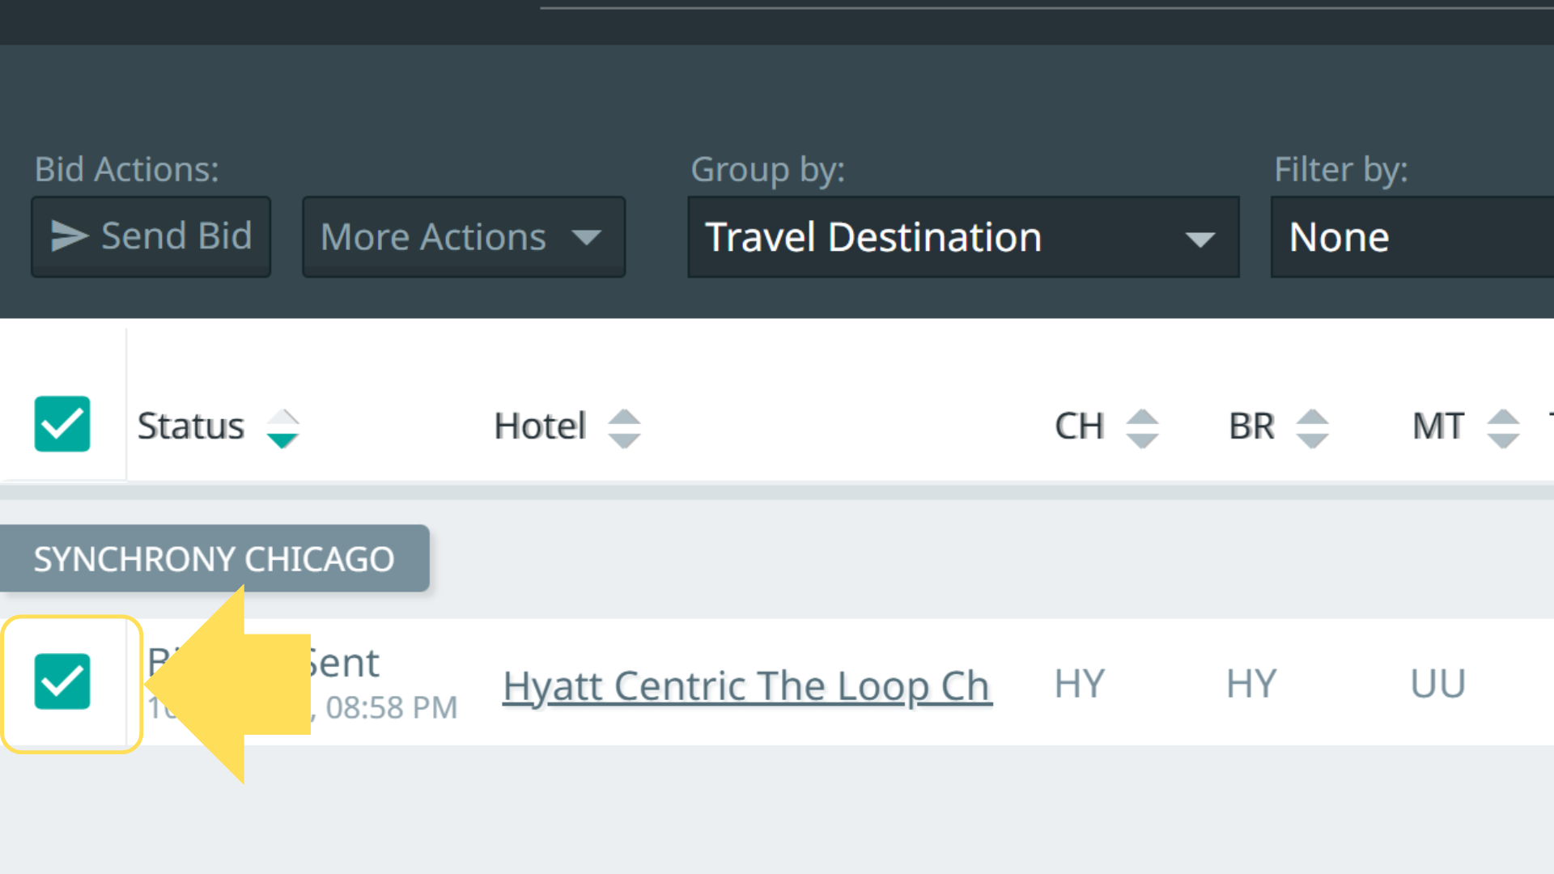Open the Travel Destination group-by dropdown

pos(963,237)
